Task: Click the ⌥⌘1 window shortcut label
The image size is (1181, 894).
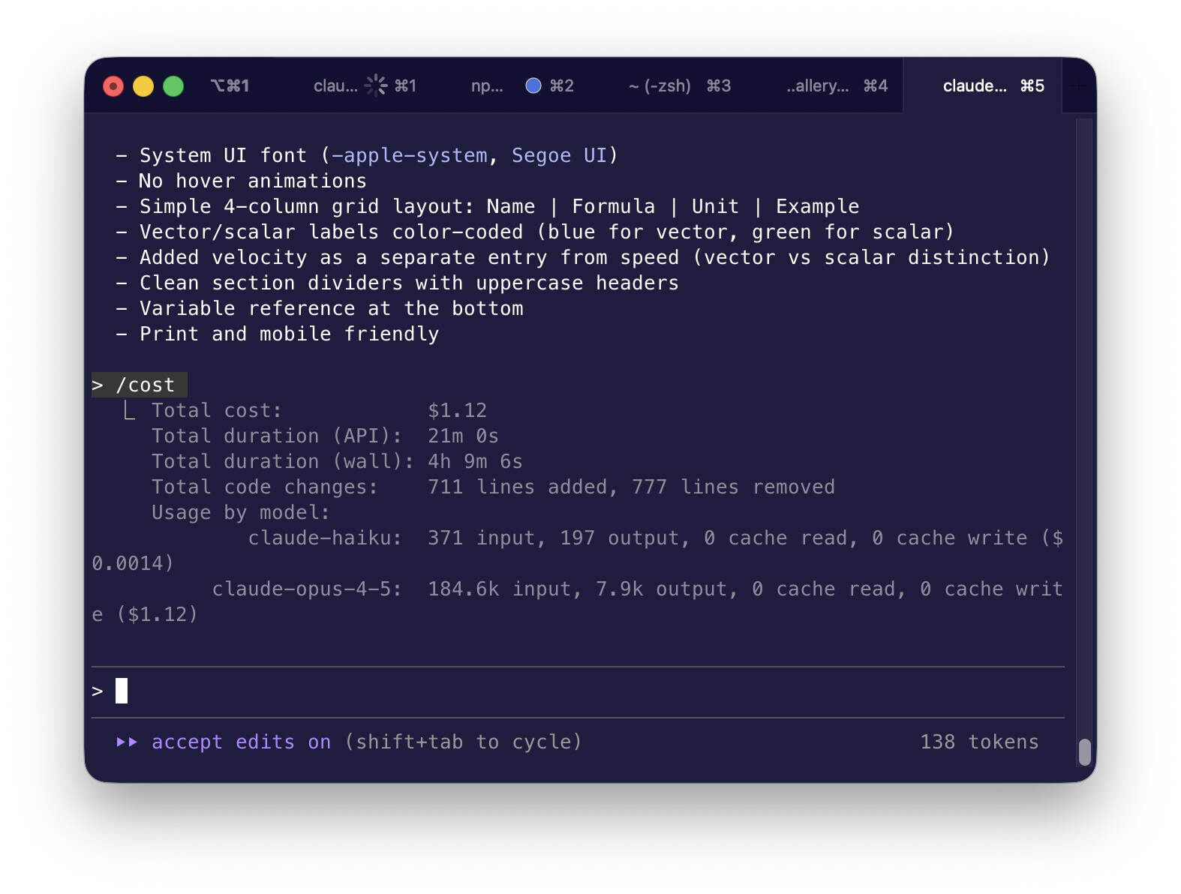Action: tap(230, 86)
